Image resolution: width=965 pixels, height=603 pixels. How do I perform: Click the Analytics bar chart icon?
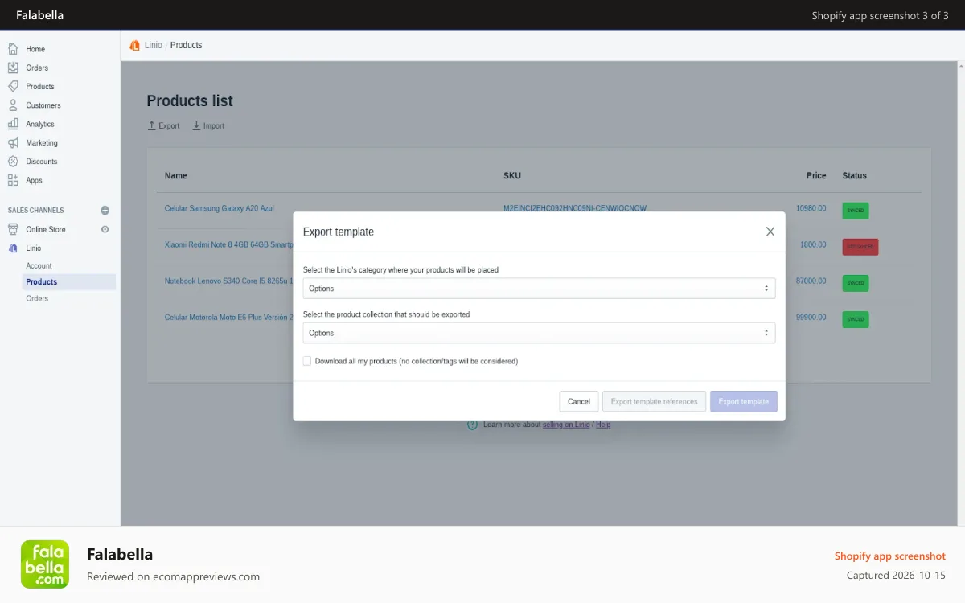click(x=13, y=124)
